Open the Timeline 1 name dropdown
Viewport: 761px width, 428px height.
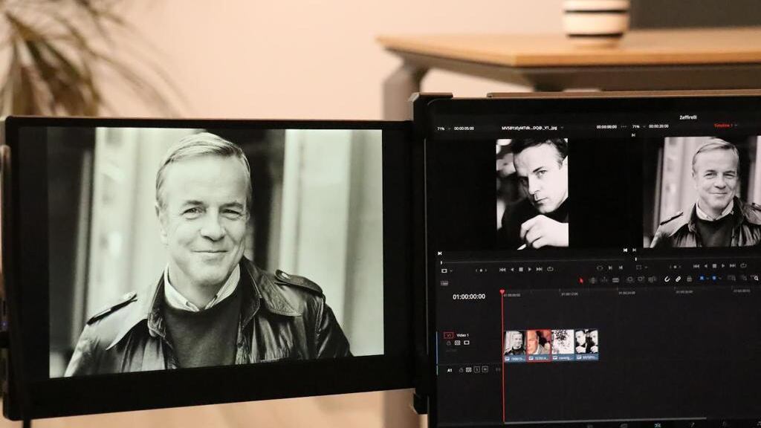pyautogui.click(x=736, y=125)
